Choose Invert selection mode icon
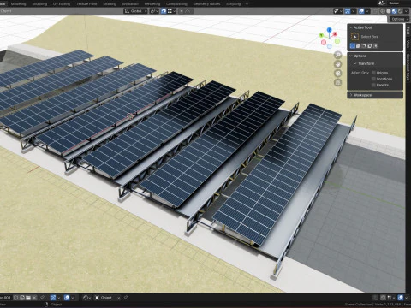Screen dimensions: 411x308 click(x=370, y=45)
